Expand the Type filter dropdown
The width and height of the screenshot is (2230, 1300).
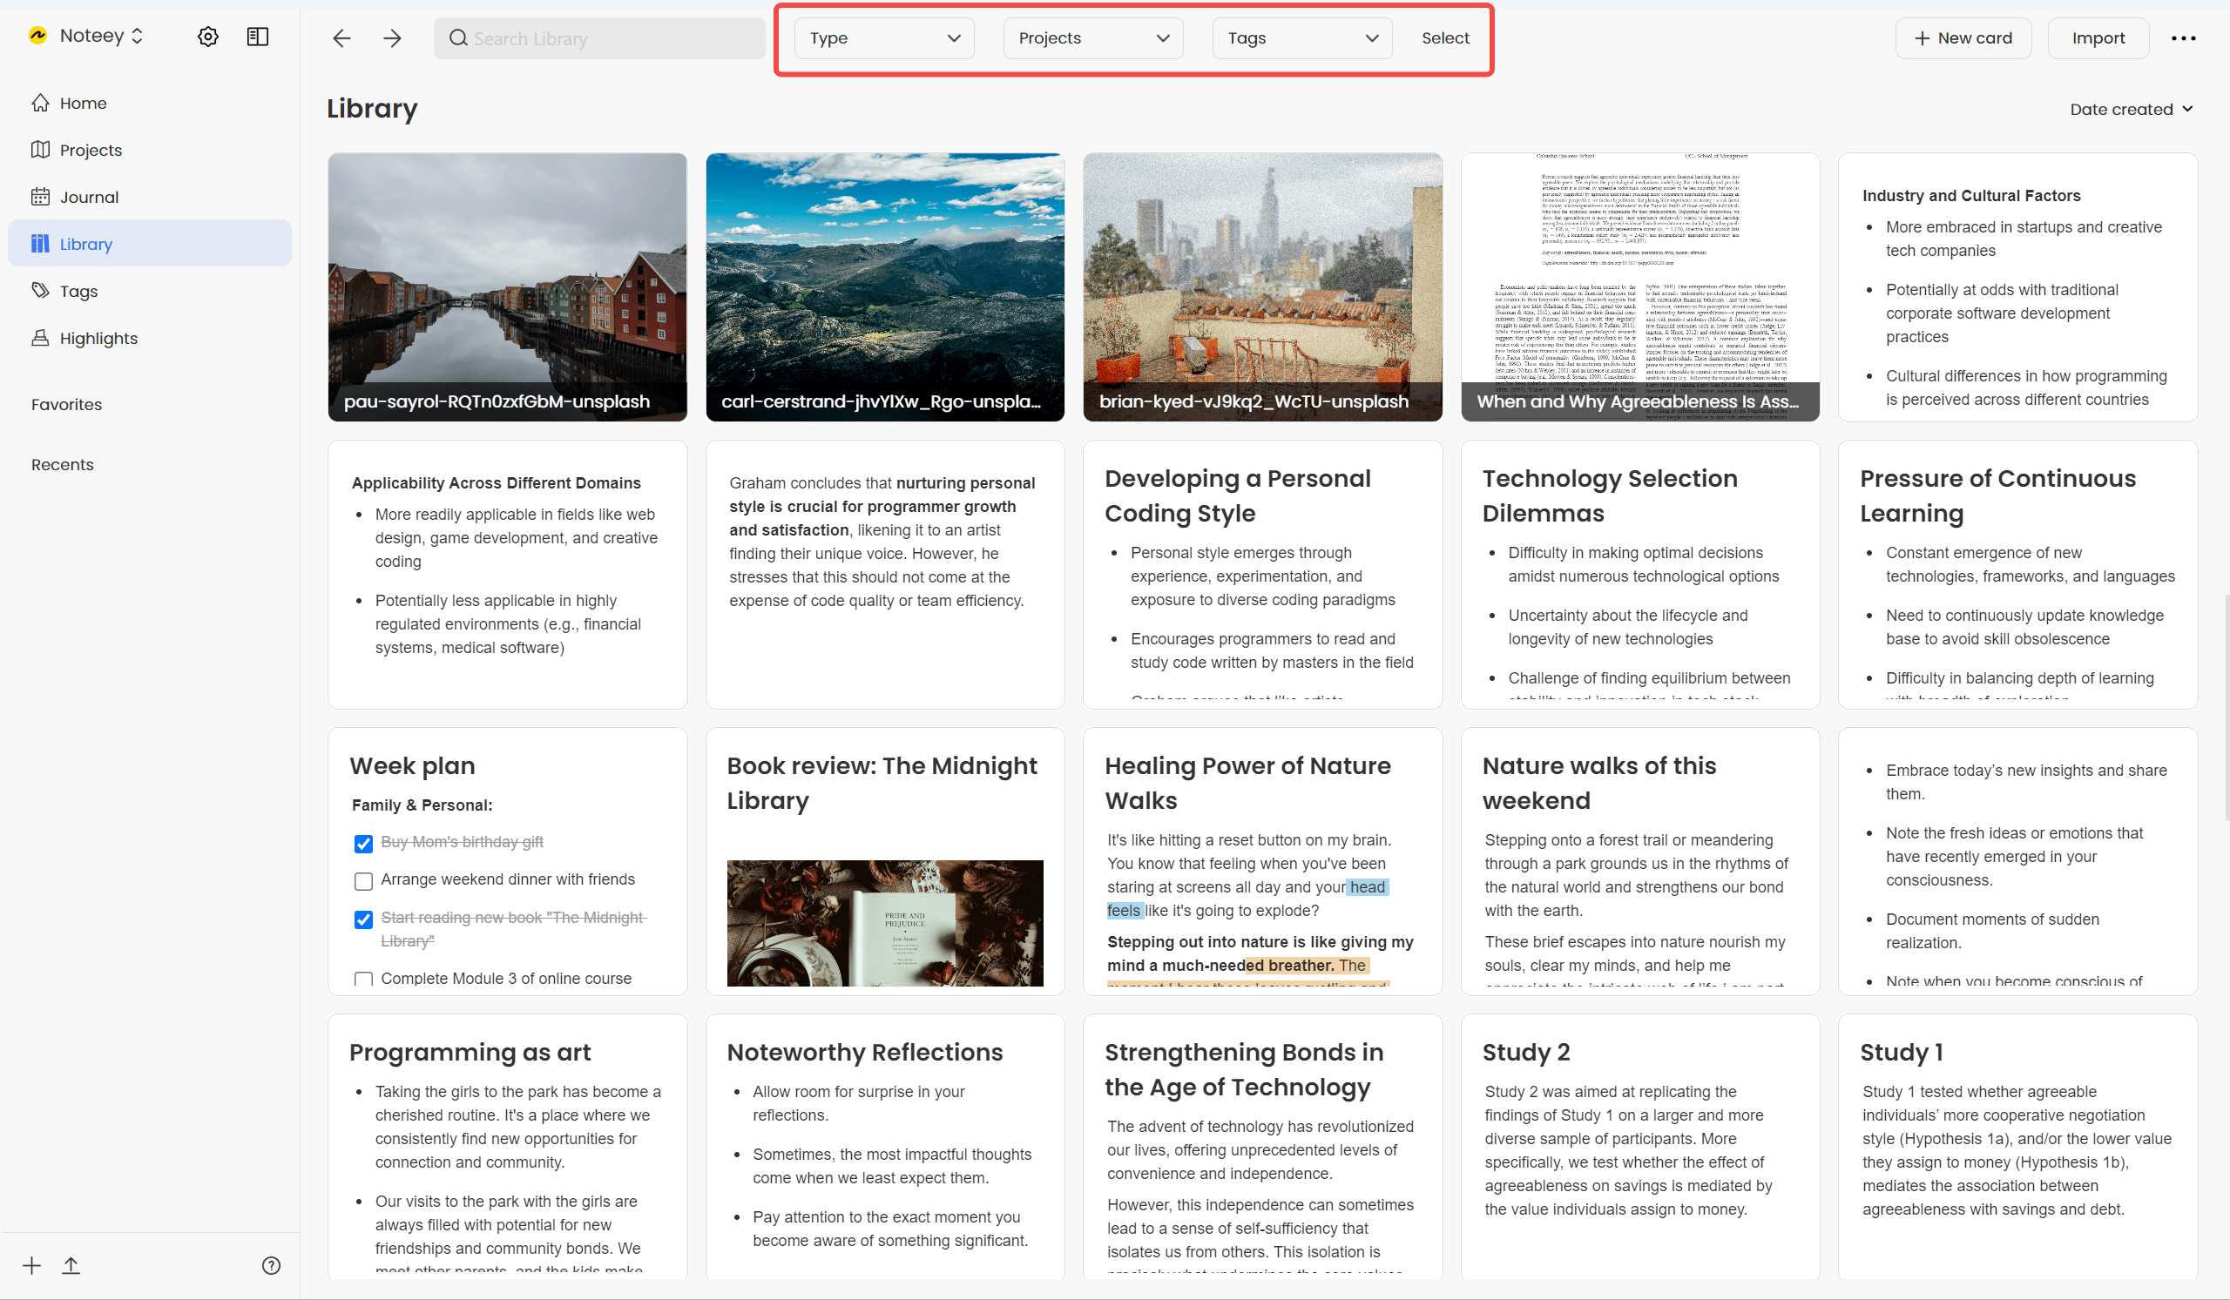[884, 38]
